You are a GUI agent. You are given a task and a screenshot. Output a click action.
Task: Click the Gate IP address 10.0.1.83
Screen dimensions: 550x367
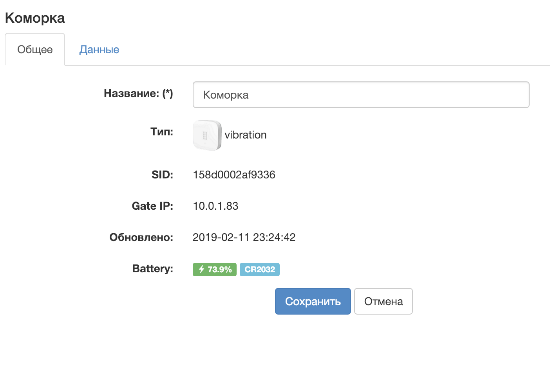click(215, 206)
